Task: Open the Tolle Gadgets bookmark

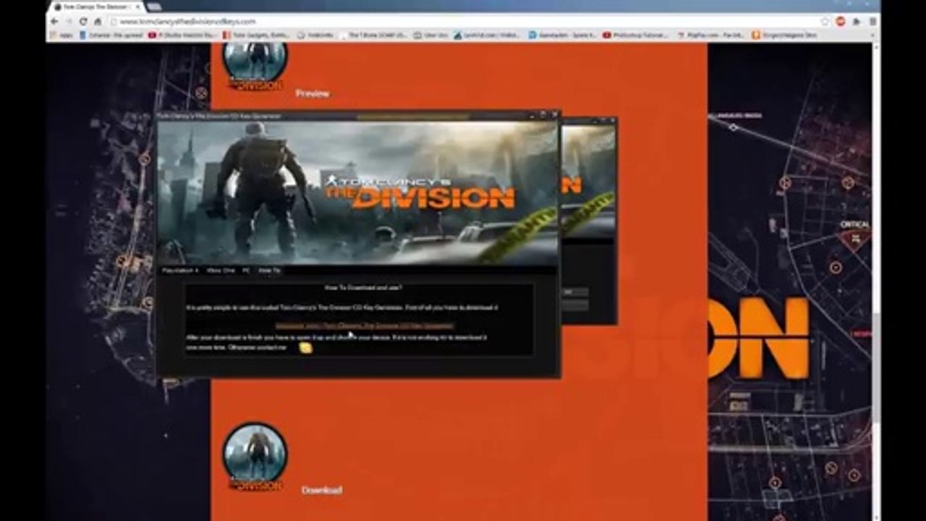Action: pyautogui.click(x=257, y=35)
